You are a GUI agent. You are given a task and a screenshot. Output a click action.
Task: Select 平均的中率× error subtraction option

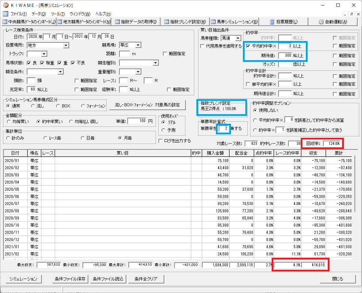255,120
